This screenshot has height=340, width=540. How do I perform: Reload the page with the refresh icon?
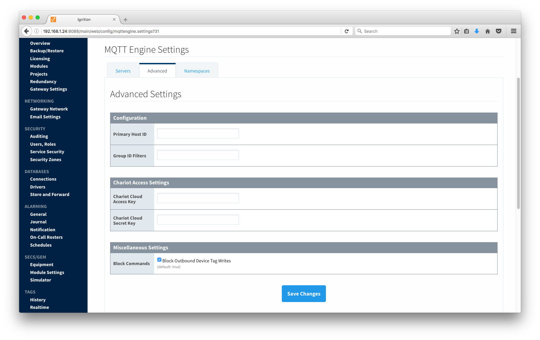(346, 31)
